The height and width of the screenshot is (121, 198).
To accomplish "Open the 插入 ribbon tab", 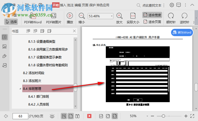I will click(x=63, y=5).
